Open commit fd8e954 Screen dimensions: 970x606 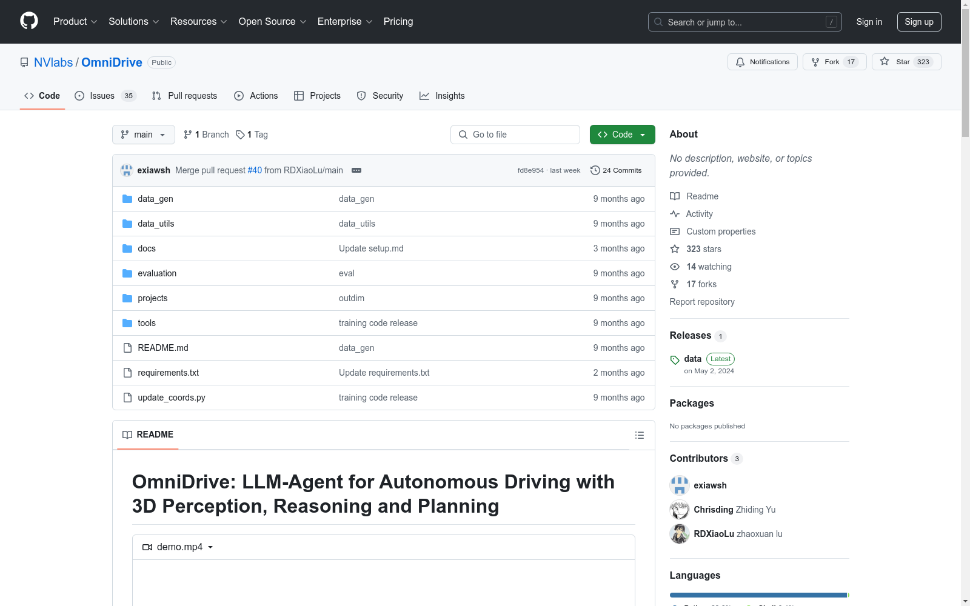pyautogui.click(x=530, y=170)
